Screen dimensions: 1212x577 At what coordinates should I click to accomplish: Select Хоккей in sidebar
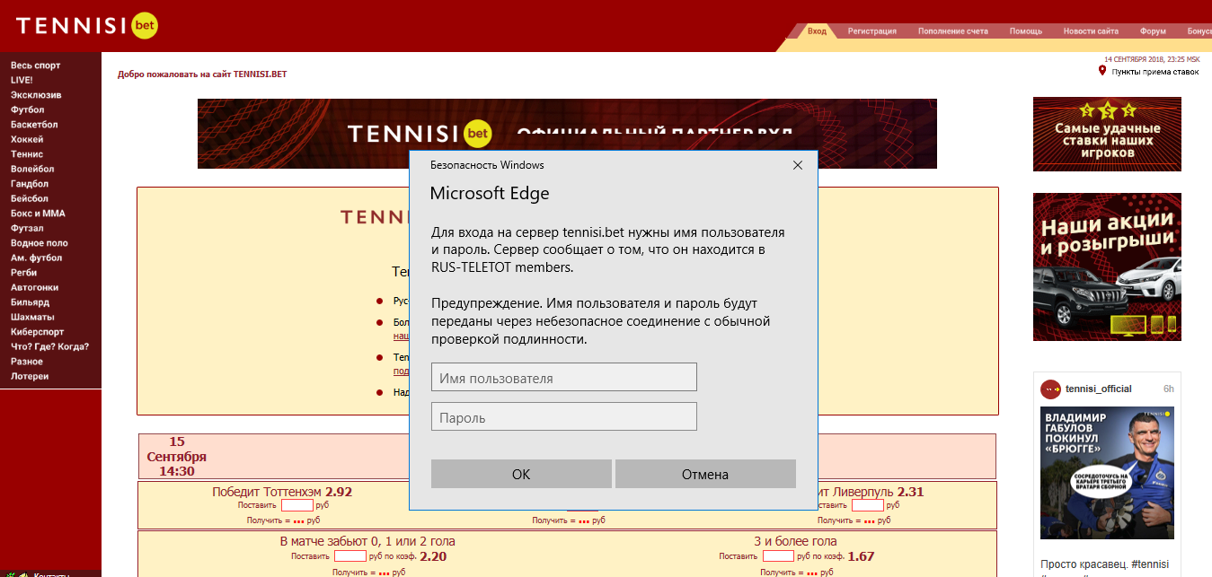point(27,139)
